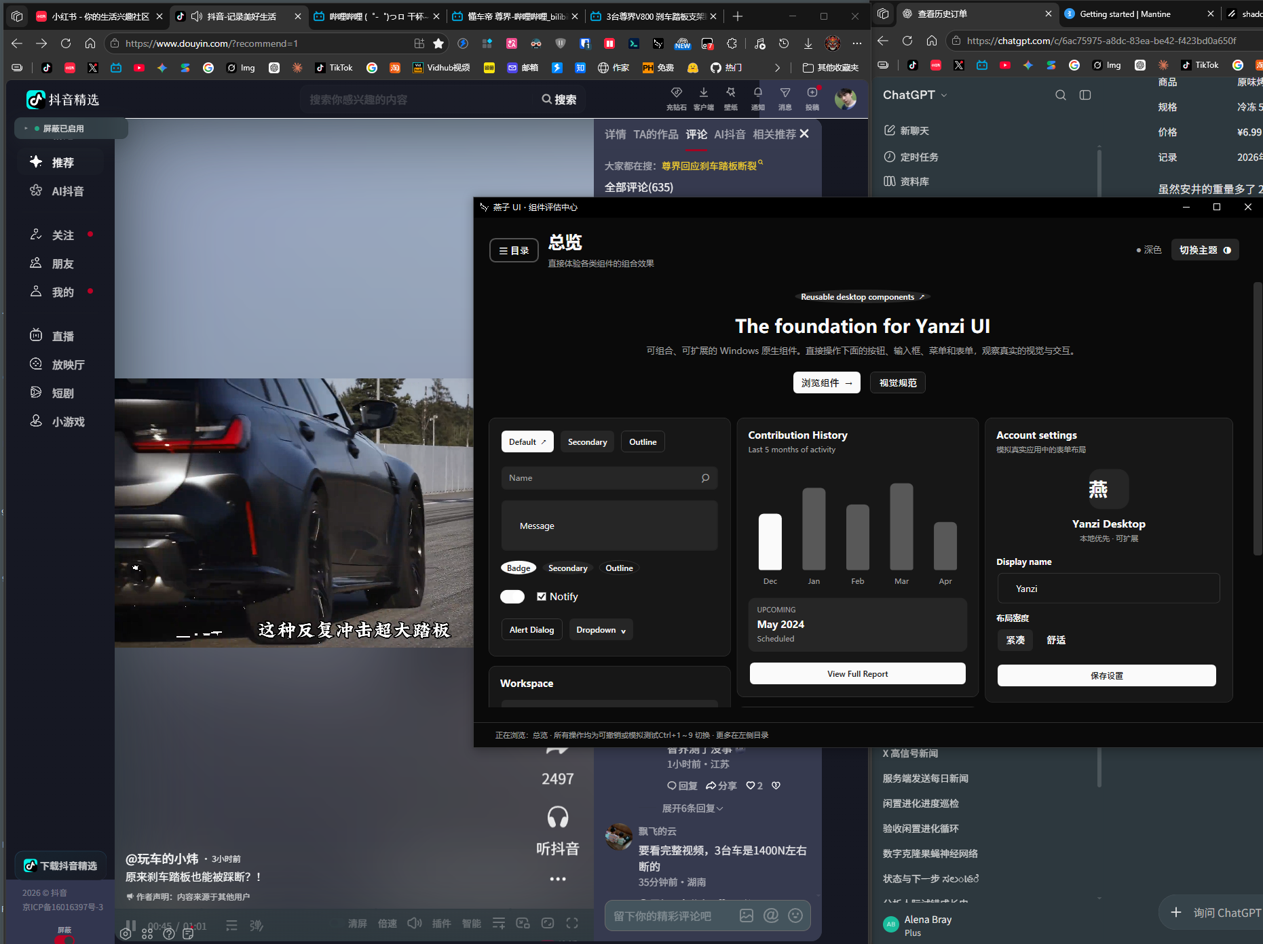This screenshot has height=944, width=1263.
Task: Click the search icon in Name field
Action: pos(705,478)
